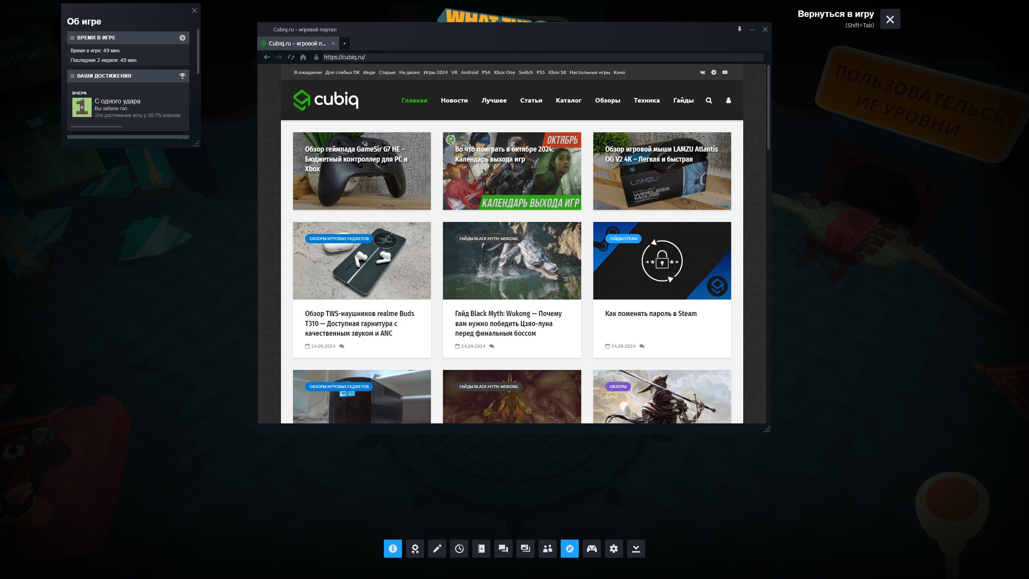Click the browser page vertical scrollbar

click(x=769, y=107)
